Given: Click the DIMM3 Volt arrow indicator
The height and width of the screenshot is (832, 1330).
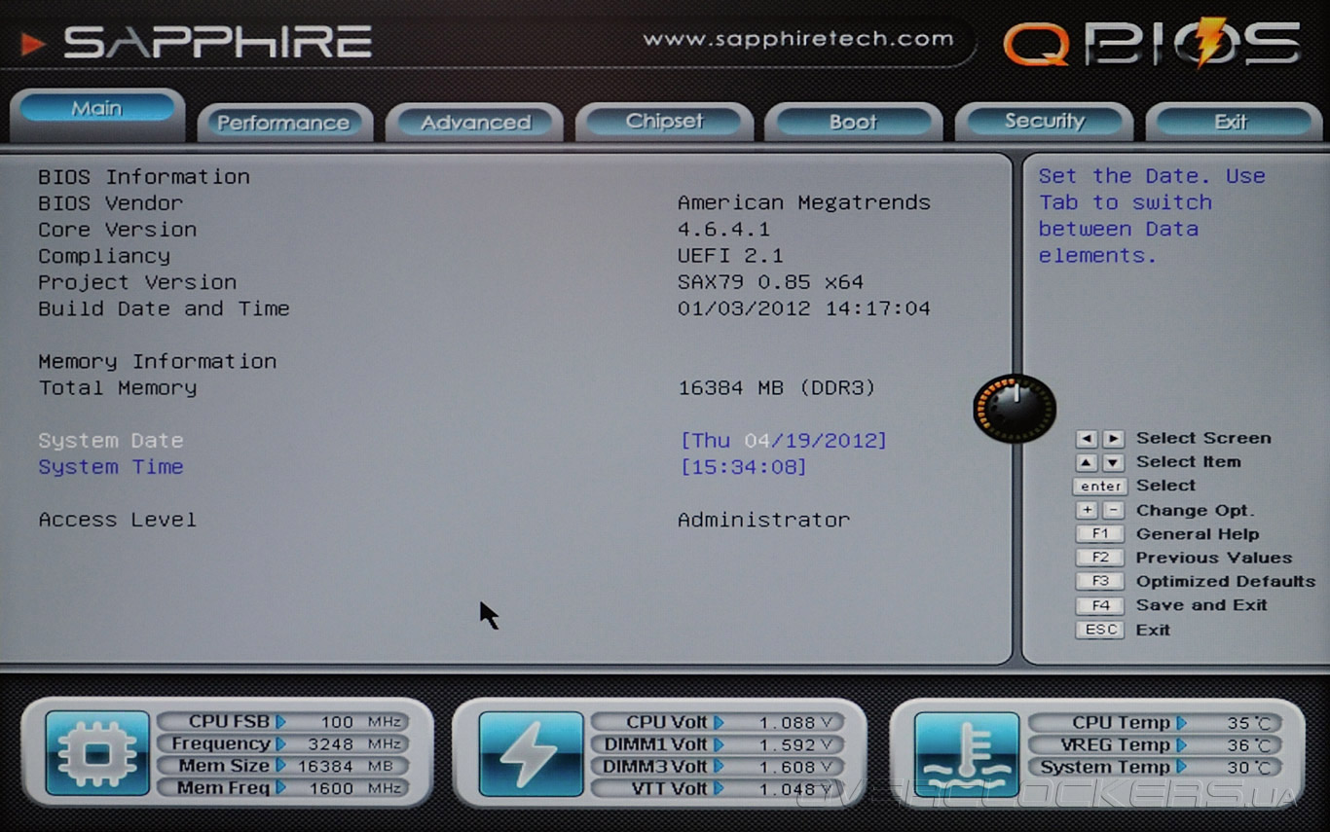Looking at the screenshot, I should [x=719, y=767].
